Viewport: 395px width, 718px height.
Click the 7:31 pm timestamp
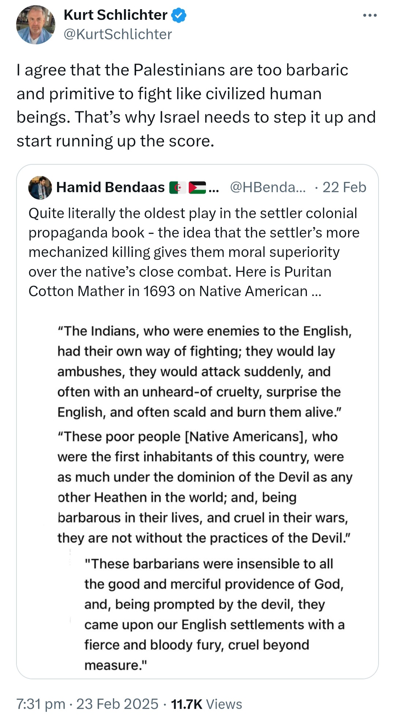pos(41,704)
